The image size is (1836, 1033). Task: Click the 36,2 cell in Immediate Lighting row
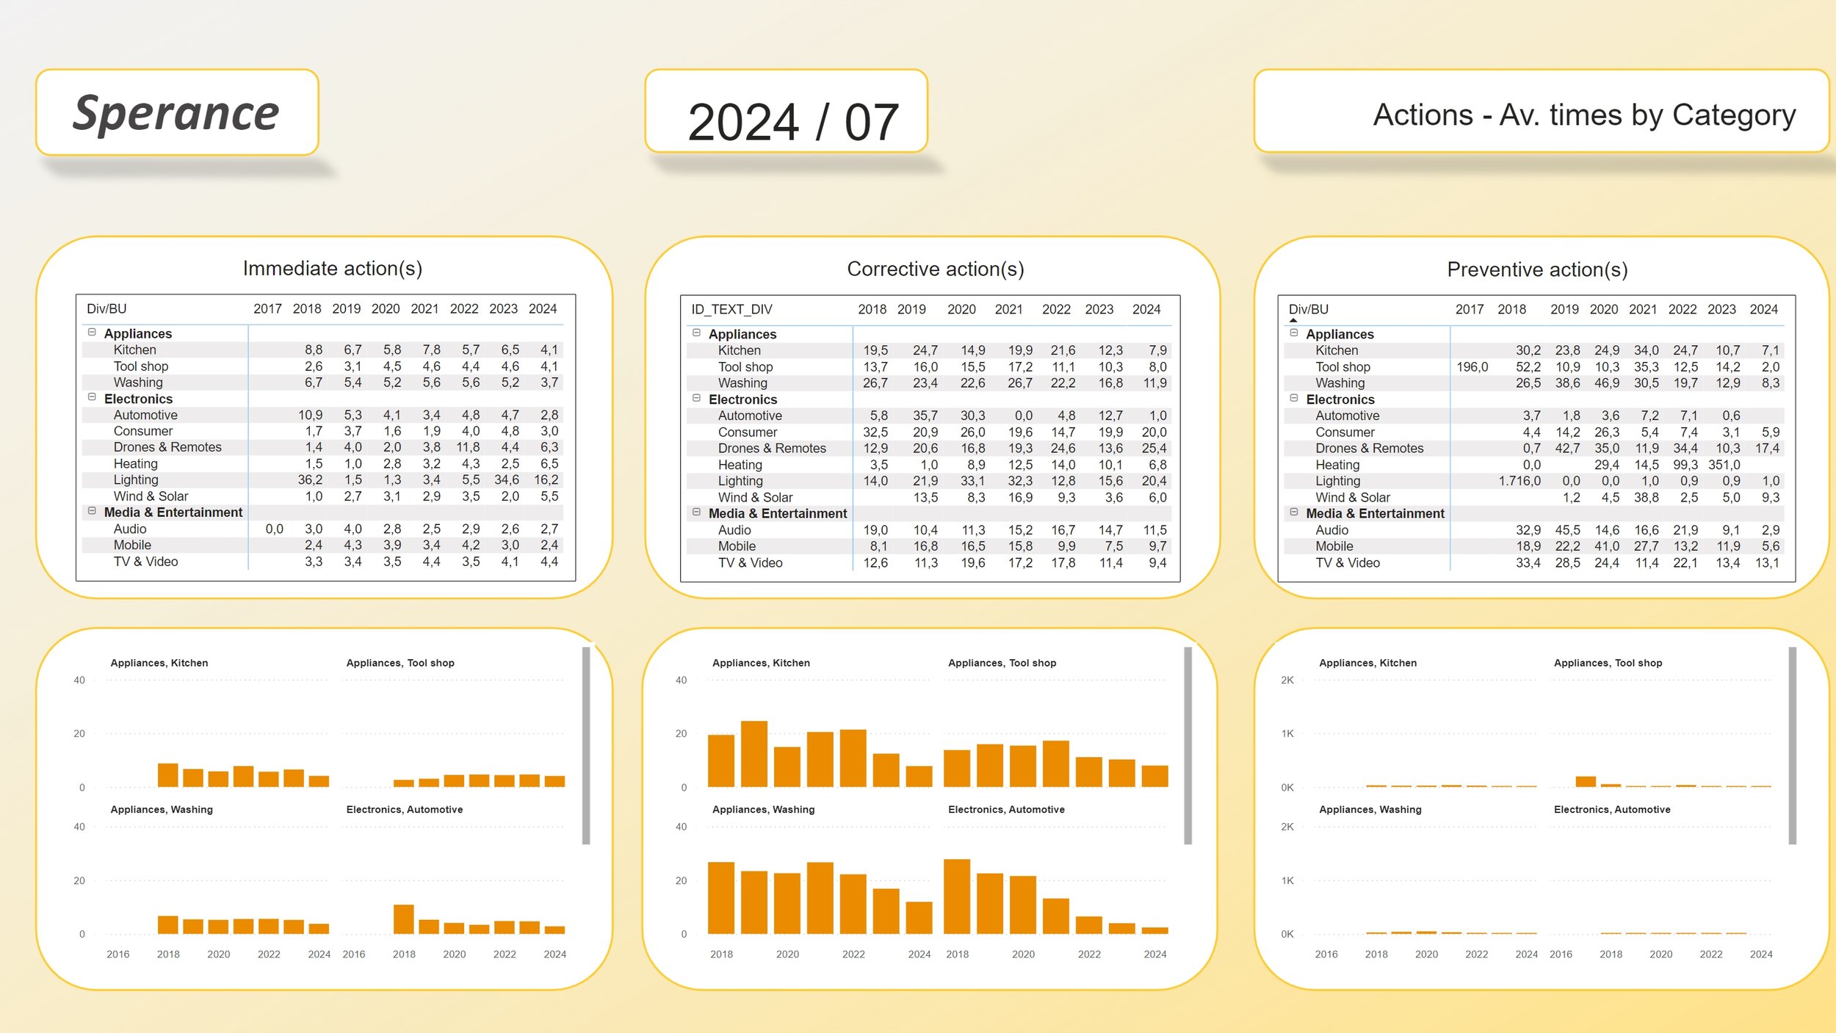(309, 479)
